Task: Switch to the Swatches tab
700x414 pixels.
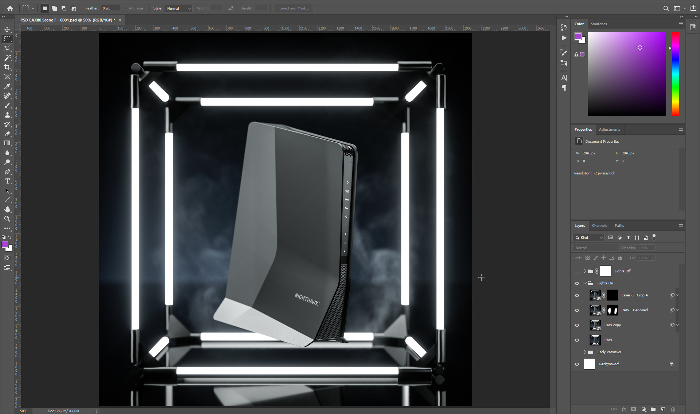Action: click(x=599, y=24)
